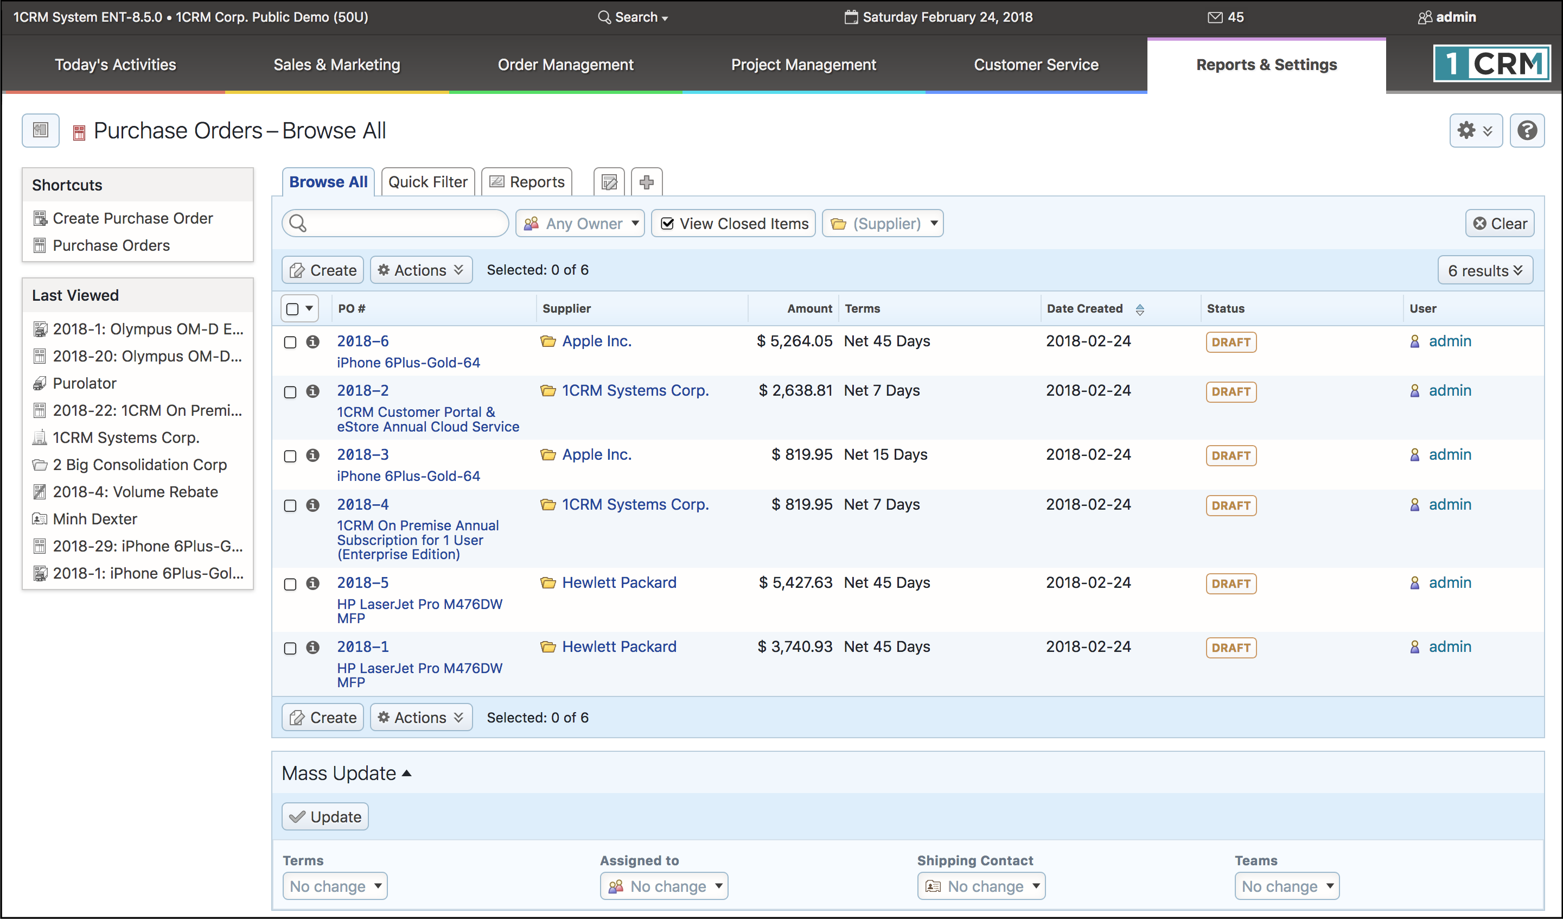
Task: Toggle the View Closed Items checkbox
Action: [667, 224]
